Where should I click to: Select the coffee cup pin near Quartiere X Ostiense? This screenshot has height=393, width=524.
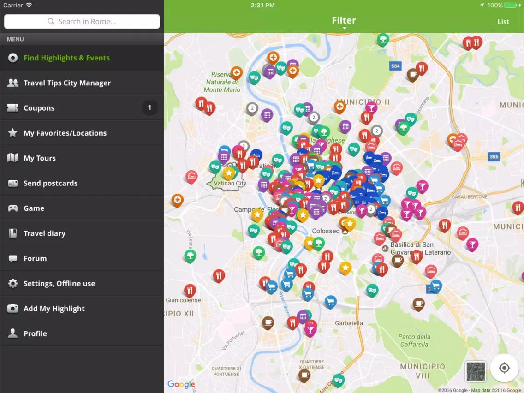[x=304, y=375]
